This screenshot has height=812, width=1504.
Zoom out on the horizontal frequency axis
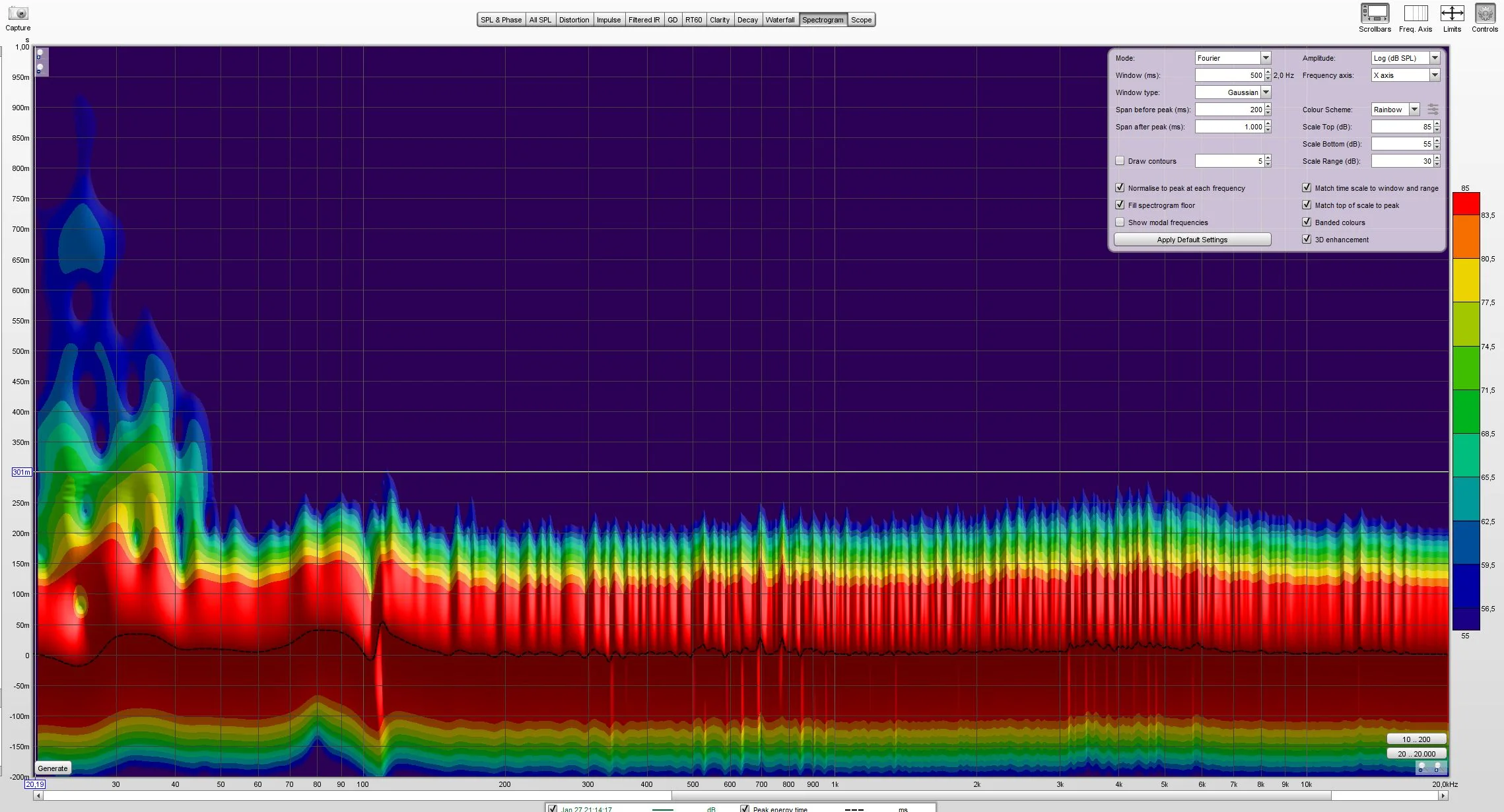[x=1422, y=768]
